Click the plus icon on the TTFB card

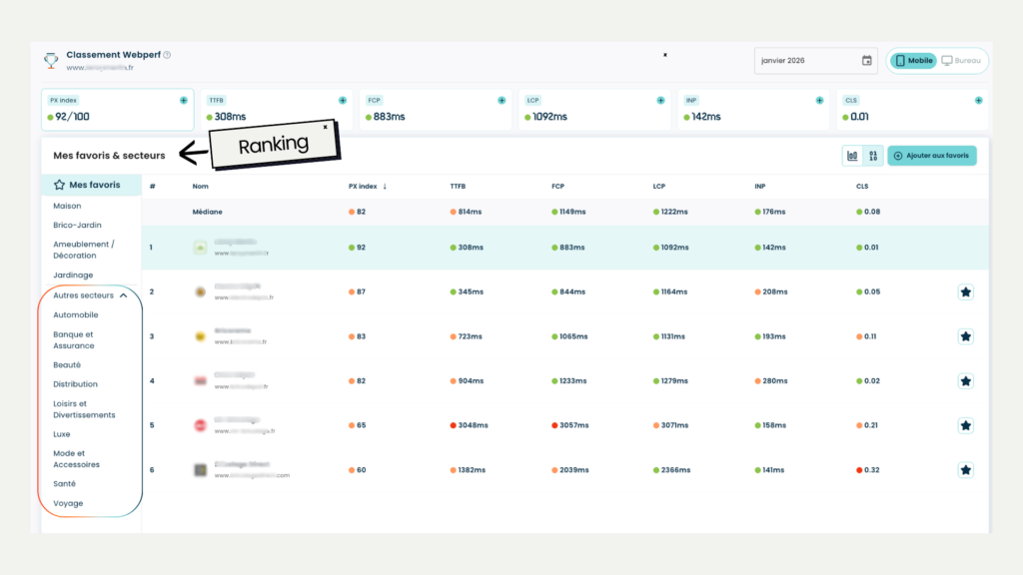tap(343, 101)
